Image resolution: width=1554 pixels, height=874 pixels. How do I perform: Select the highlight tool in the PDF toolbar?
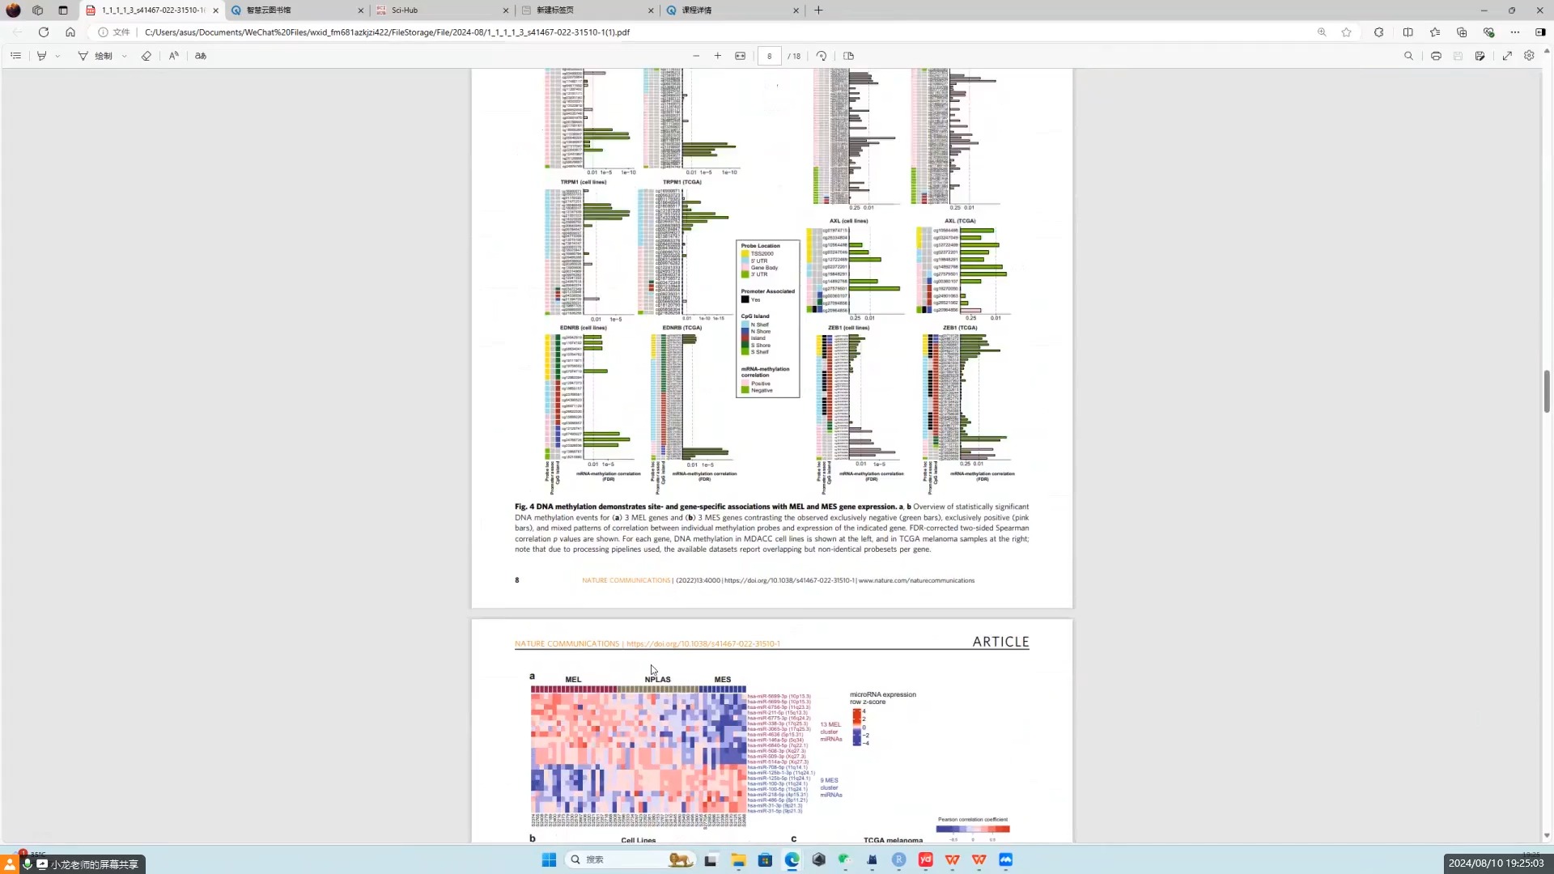[x=41, y=56]
